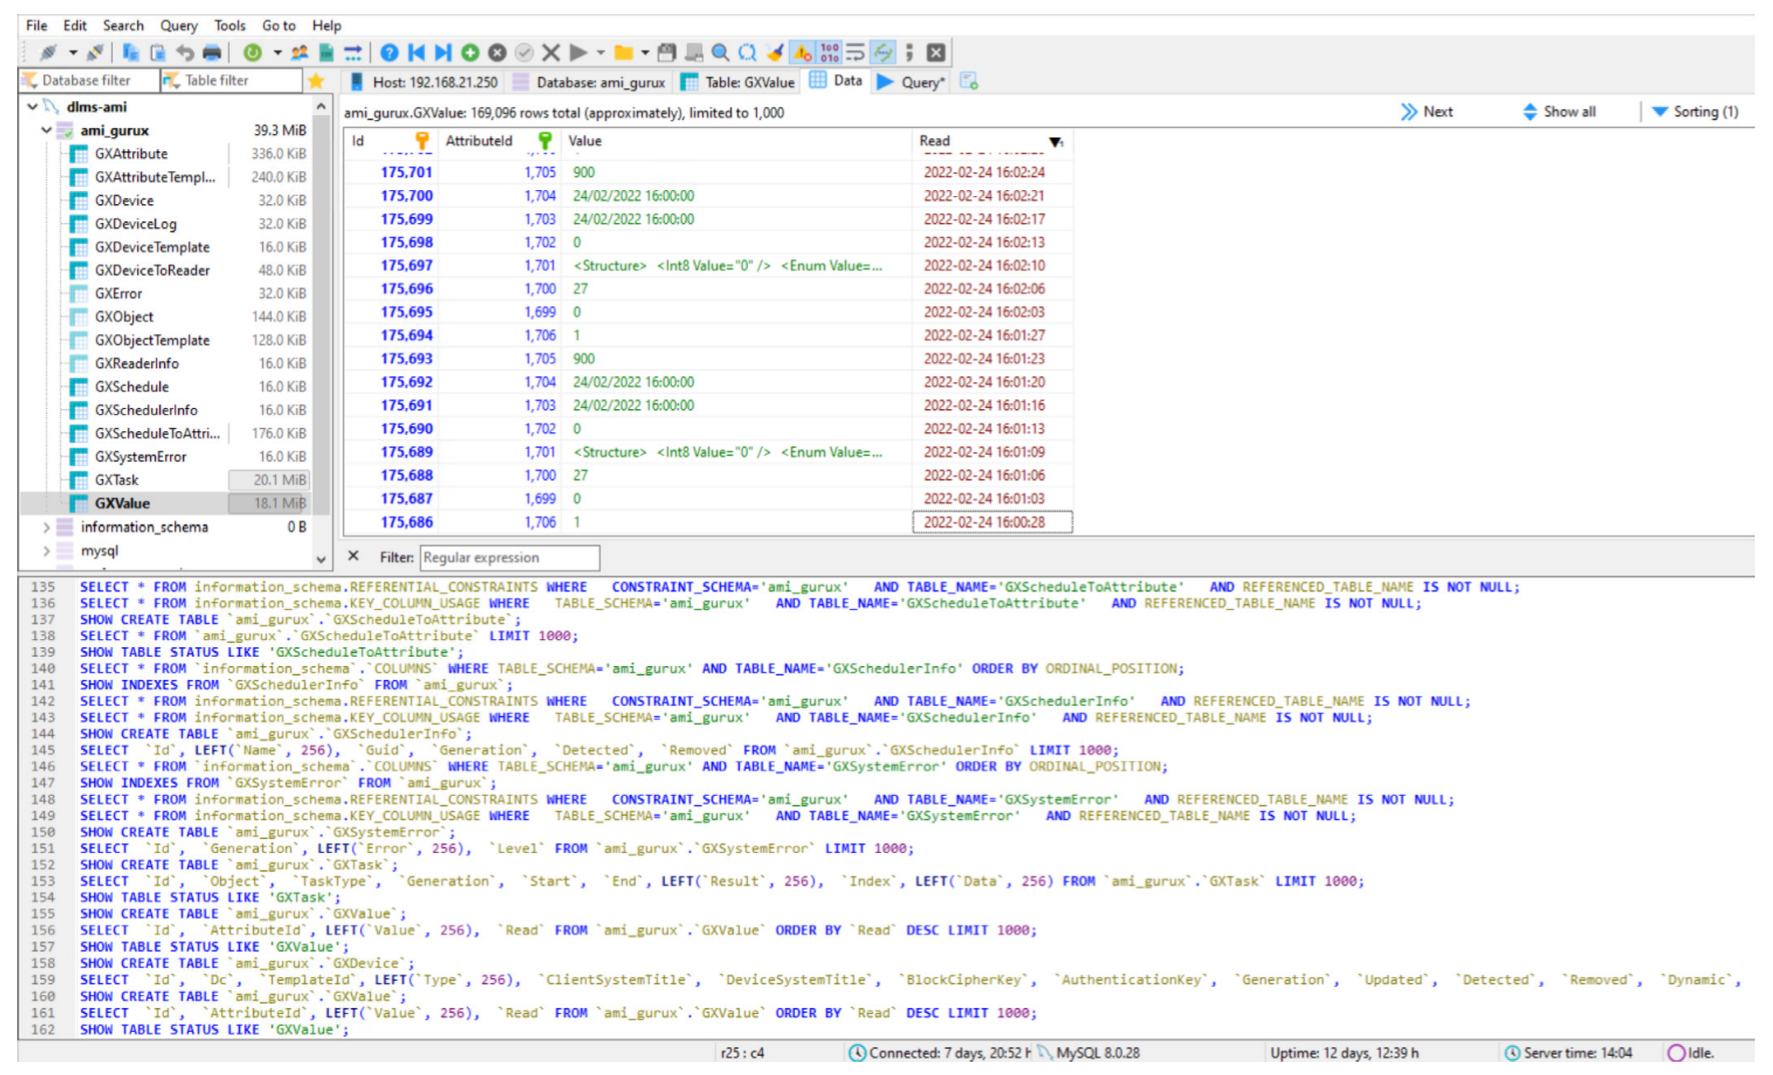Image resolution: width=1773 pixels, height=1075 pixels.
Task: Click the Show all button
Action: [1559, 112]
